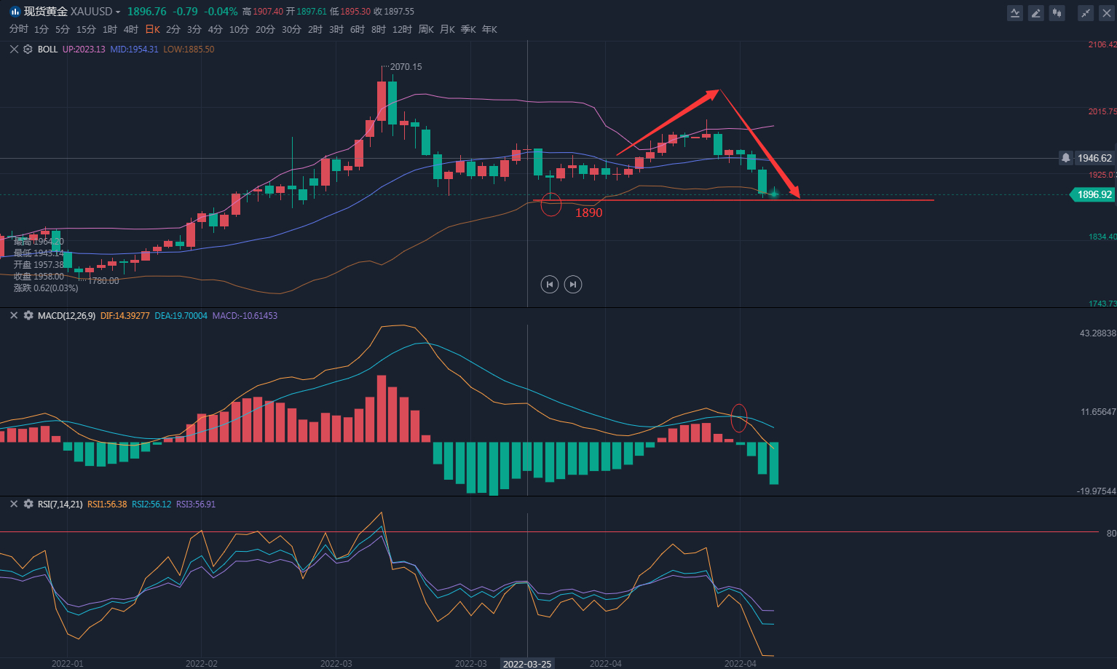Switch to 3时 timeframe
The height and width of the screenshot is (669, 1117).
(x=336, y=29)
